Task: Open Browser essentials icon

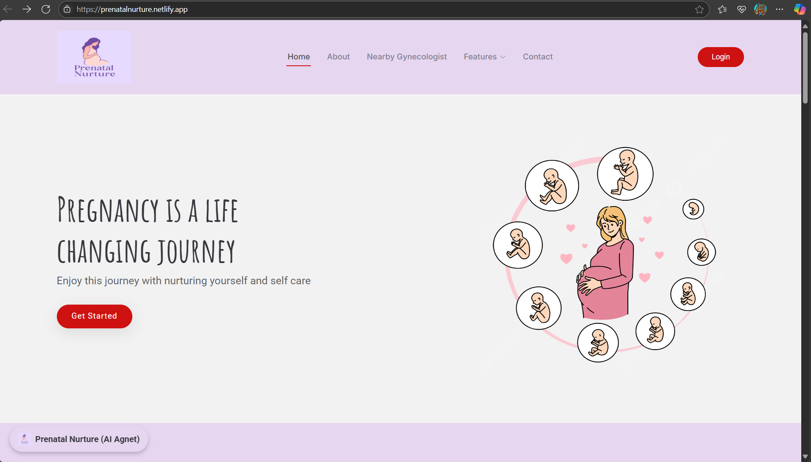Action: click(741, 9)
